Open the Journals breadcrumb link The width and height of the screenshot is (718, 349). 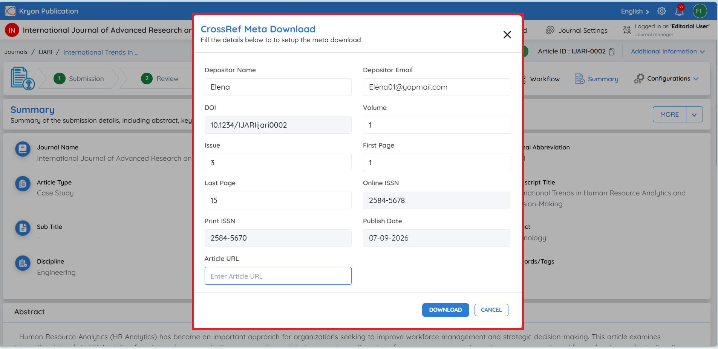[x=16, y=52]
